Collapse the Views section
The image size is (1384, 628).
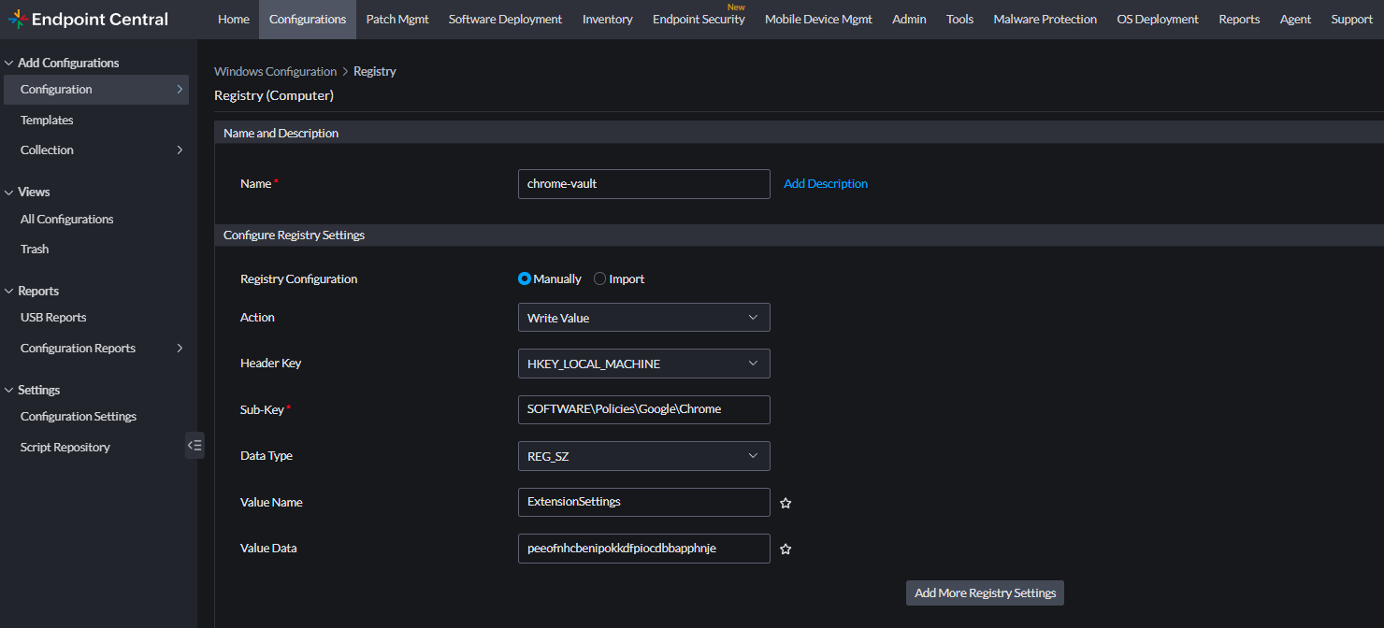9,192
